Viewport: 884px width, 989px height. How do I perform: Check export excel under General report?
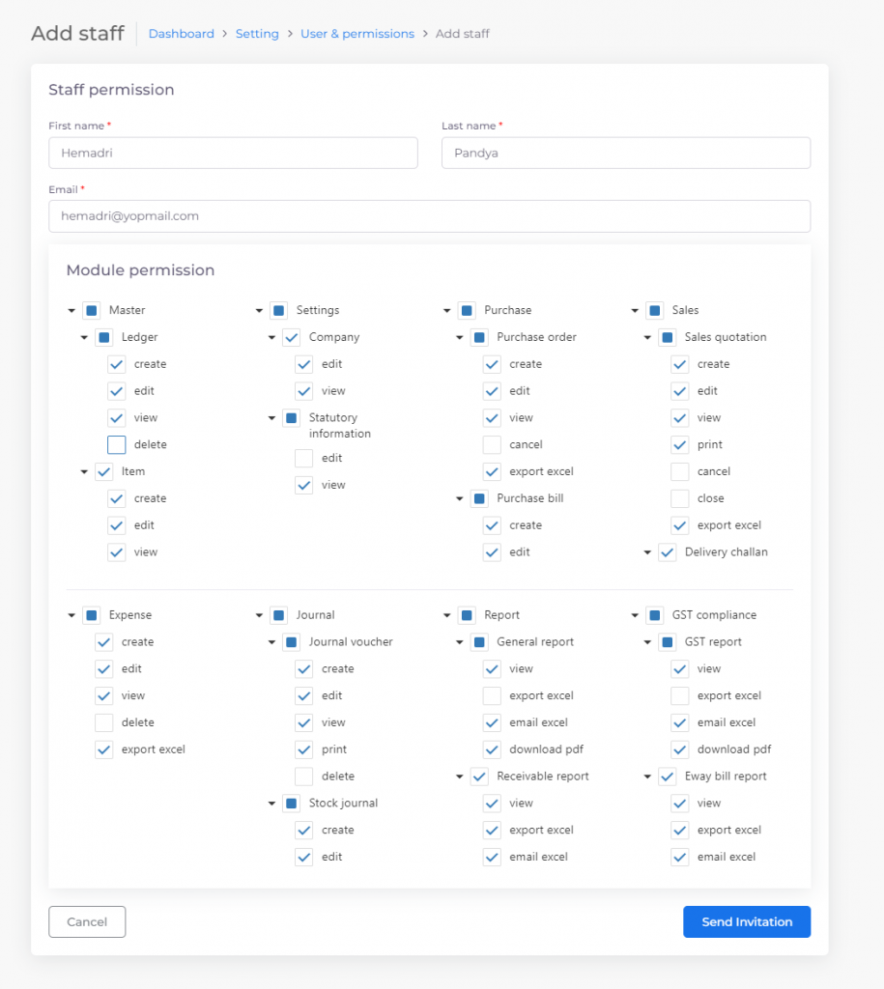click(492, 695)
